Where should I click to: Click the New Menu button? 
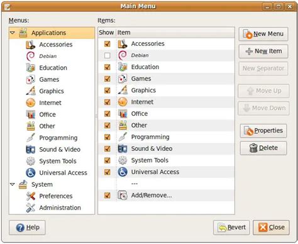click(x=263, y=34)
